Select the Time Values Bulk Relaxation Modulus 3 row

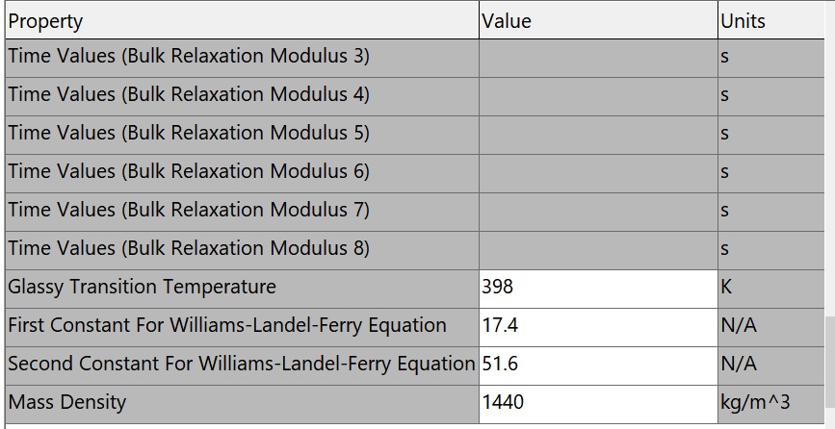pos(415,58)
